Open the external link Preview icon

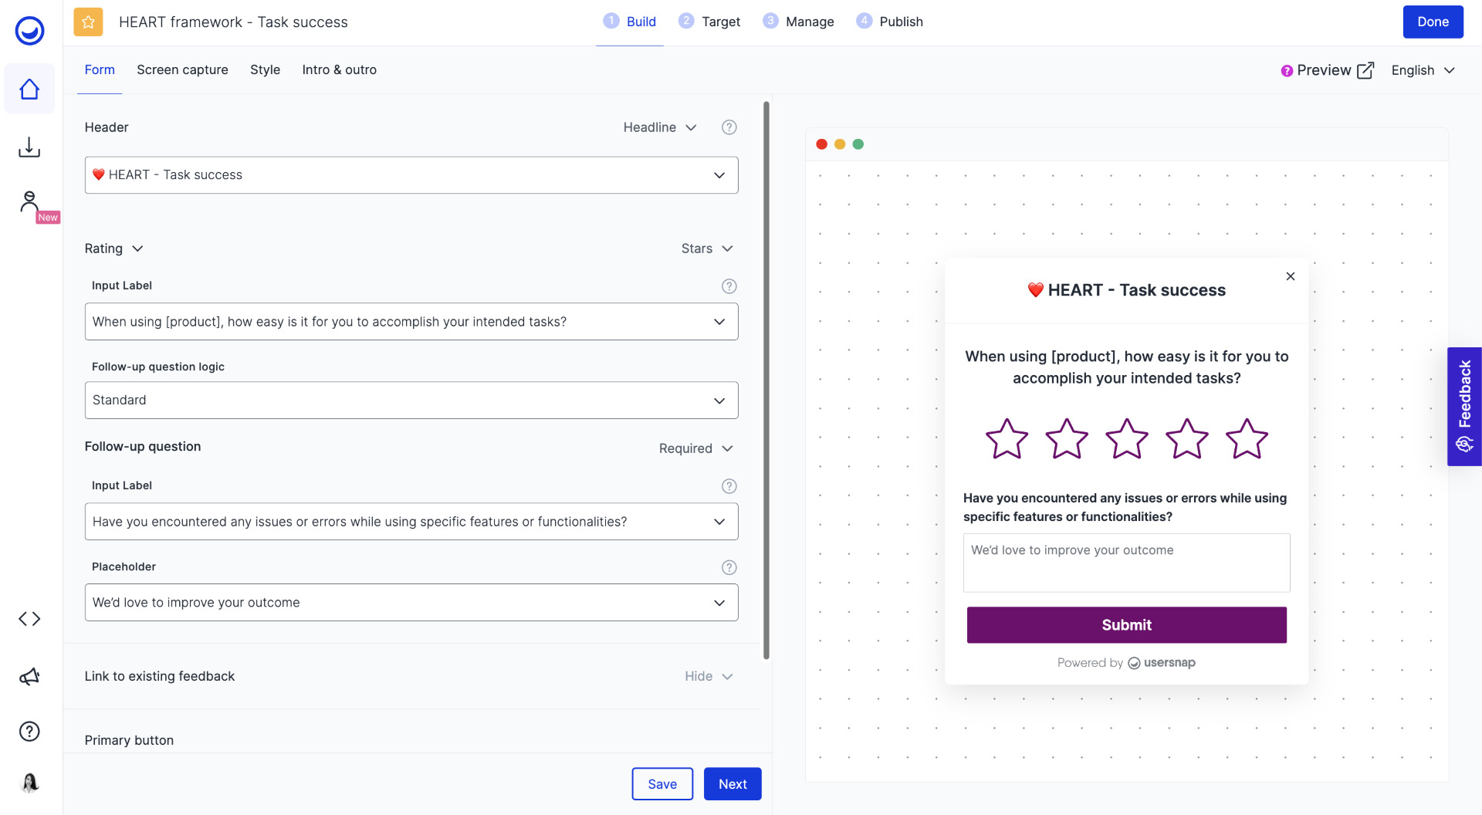coord(1366,69)
